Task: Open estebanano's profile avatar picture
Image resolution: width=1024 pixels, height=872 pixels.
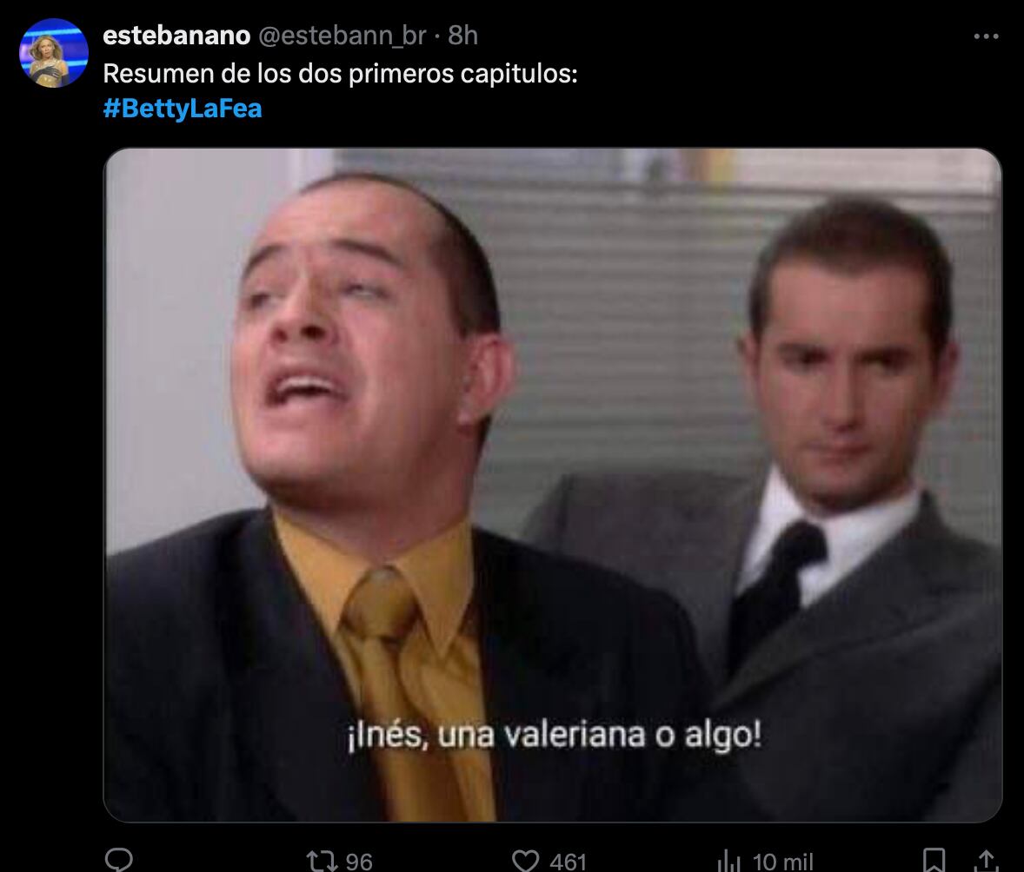Action: pyautogui.click(x=54, y=53)
